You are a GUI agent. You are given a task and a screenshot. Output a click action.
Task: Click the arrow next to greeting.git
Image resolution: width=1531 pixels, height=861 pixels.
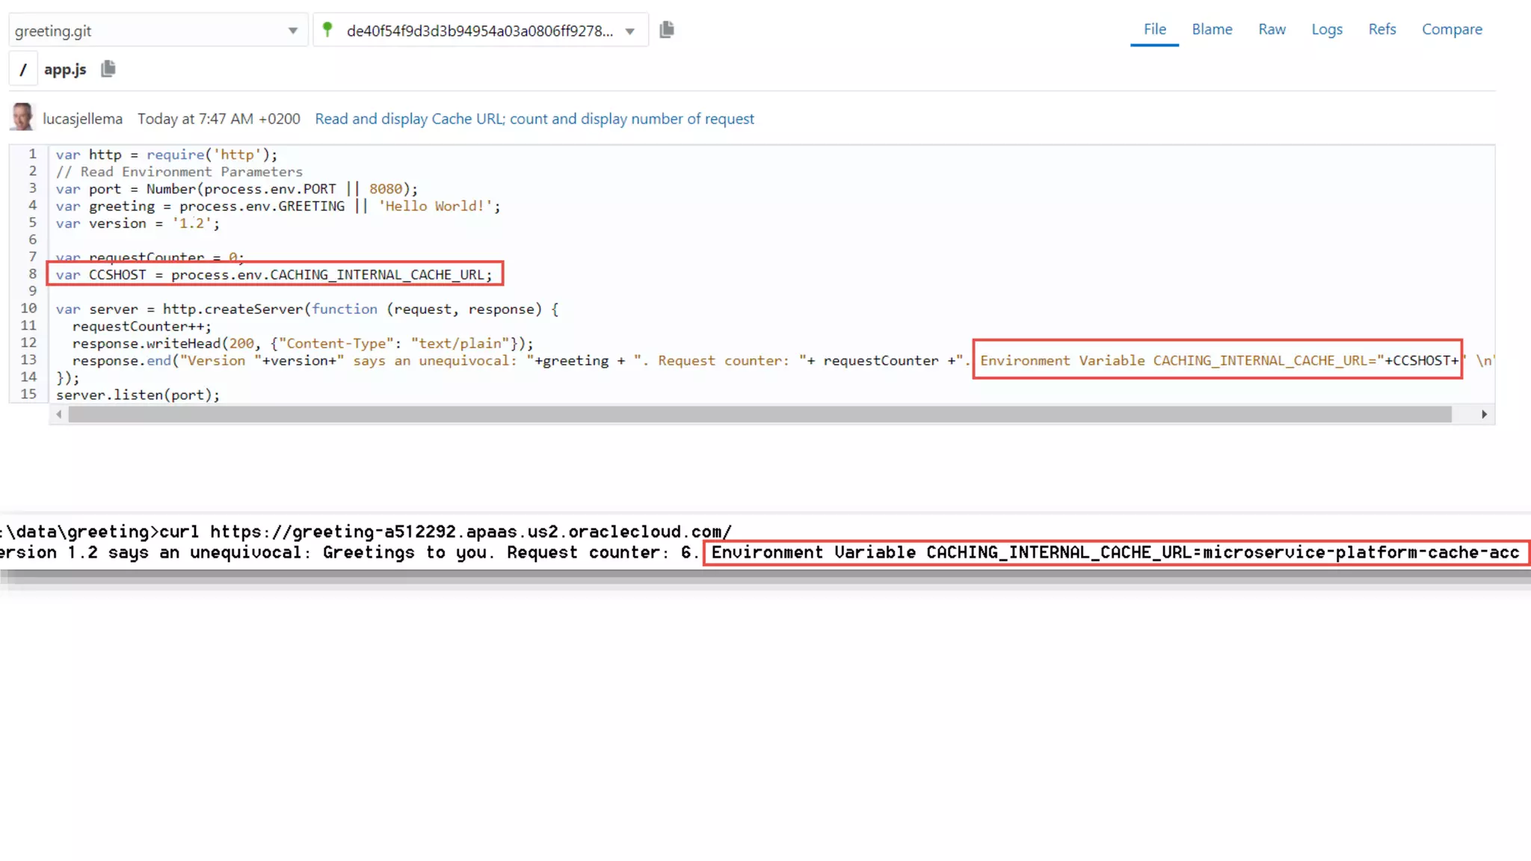pyautogui.click(x=293, y=31)
